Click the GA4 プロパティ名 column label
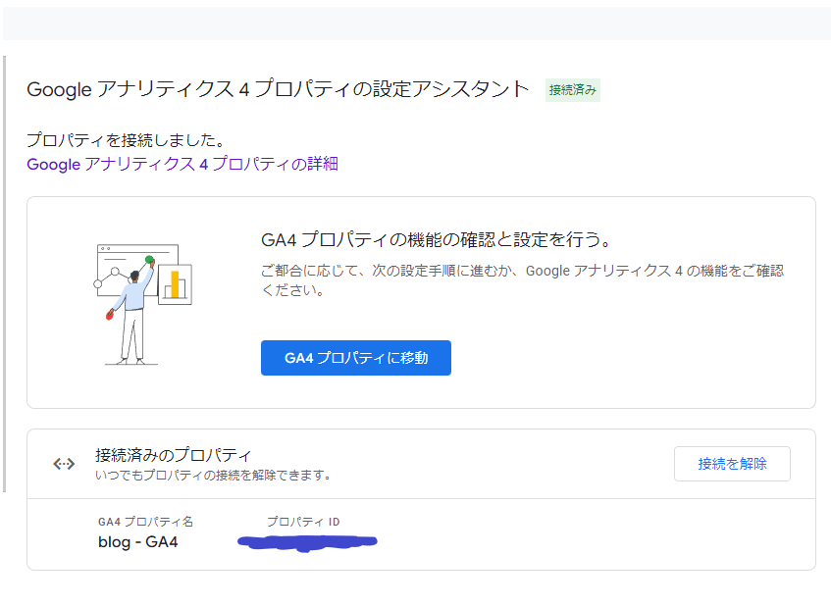831x606 pixels. click(x=145, y=522)
